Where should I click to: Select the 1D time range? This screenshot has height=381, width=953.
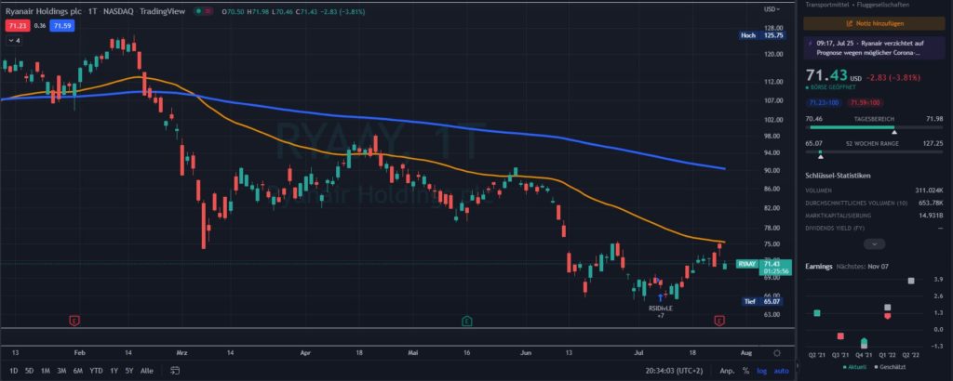coord(13,371)
